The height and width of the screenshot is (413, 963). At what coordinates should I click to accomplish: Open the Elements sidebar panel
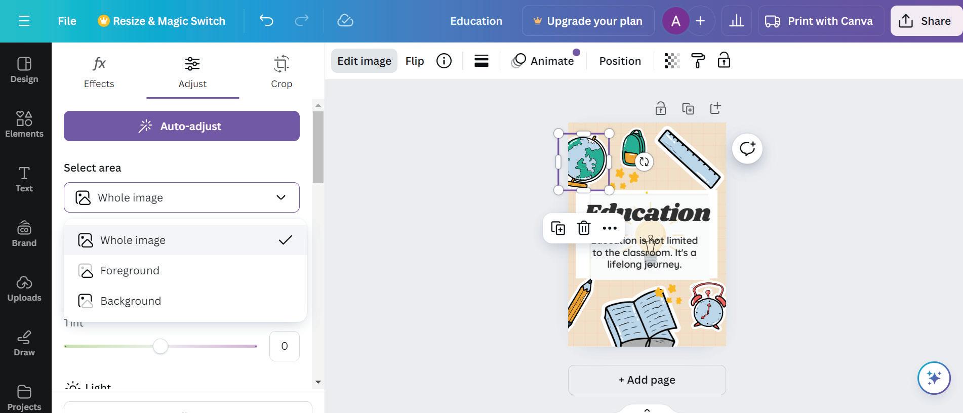click(24, 125)
